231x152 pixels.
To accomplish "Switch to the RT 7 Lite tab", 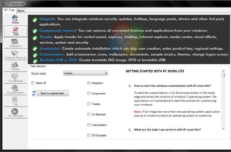I will 9,10.
